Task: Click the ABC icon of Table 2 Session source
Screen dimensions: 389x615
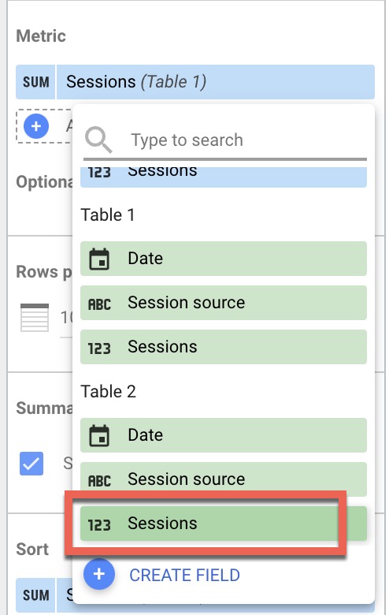Action: click(x=99, y=480)
